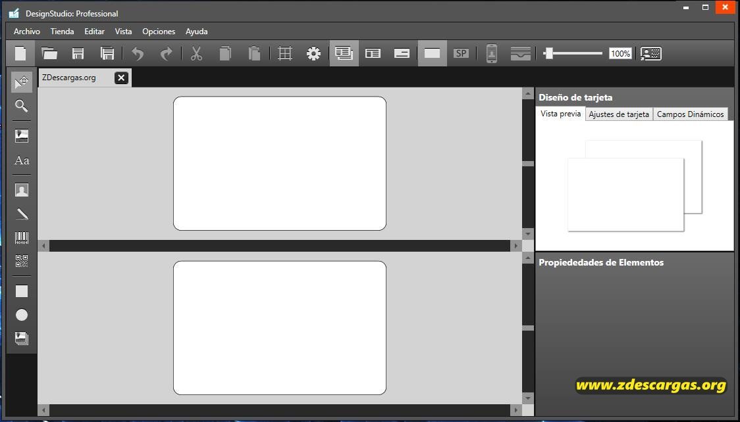
Task: Open the Vista menu
Action: point(123,31)
